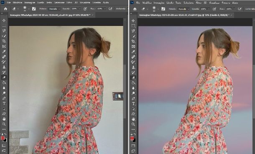Select the Move tool in left window
255x154 pixels.
point(4,21)
